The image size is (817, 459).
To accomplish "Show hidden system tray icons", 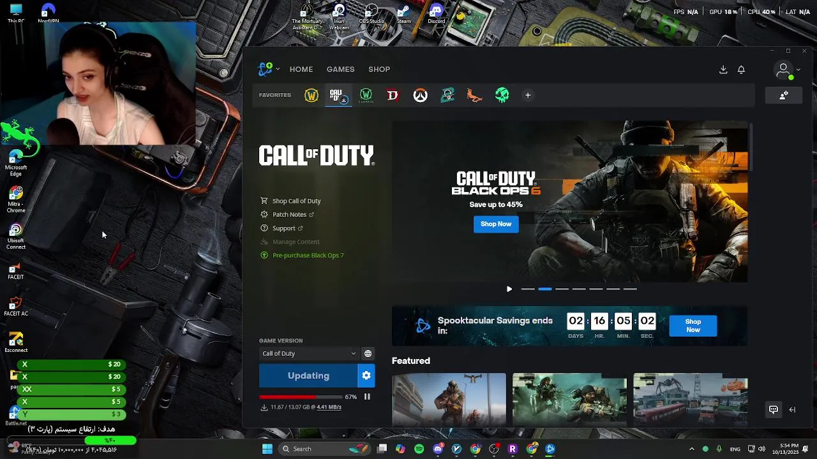I will pos(691,449).
